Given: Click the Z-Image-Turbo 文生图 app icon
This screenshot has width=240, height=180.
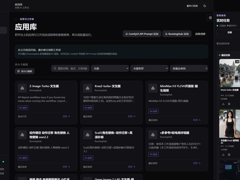Looking at the screenshot, I should [x=22, y=88].
